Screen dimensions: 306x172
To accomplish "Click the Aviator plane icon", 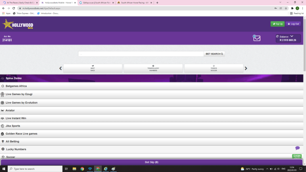I will click(x=3, y=110).
